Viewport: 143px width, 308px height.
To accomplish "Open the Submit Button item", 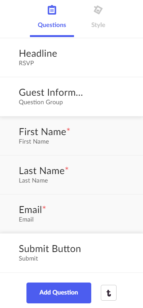I will 71,253.
